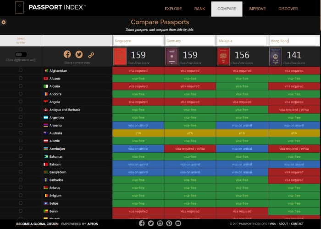This screenshot has width=321, height=229.
Task: Open the Malaysia passport selector field
Action: point(242,41)
